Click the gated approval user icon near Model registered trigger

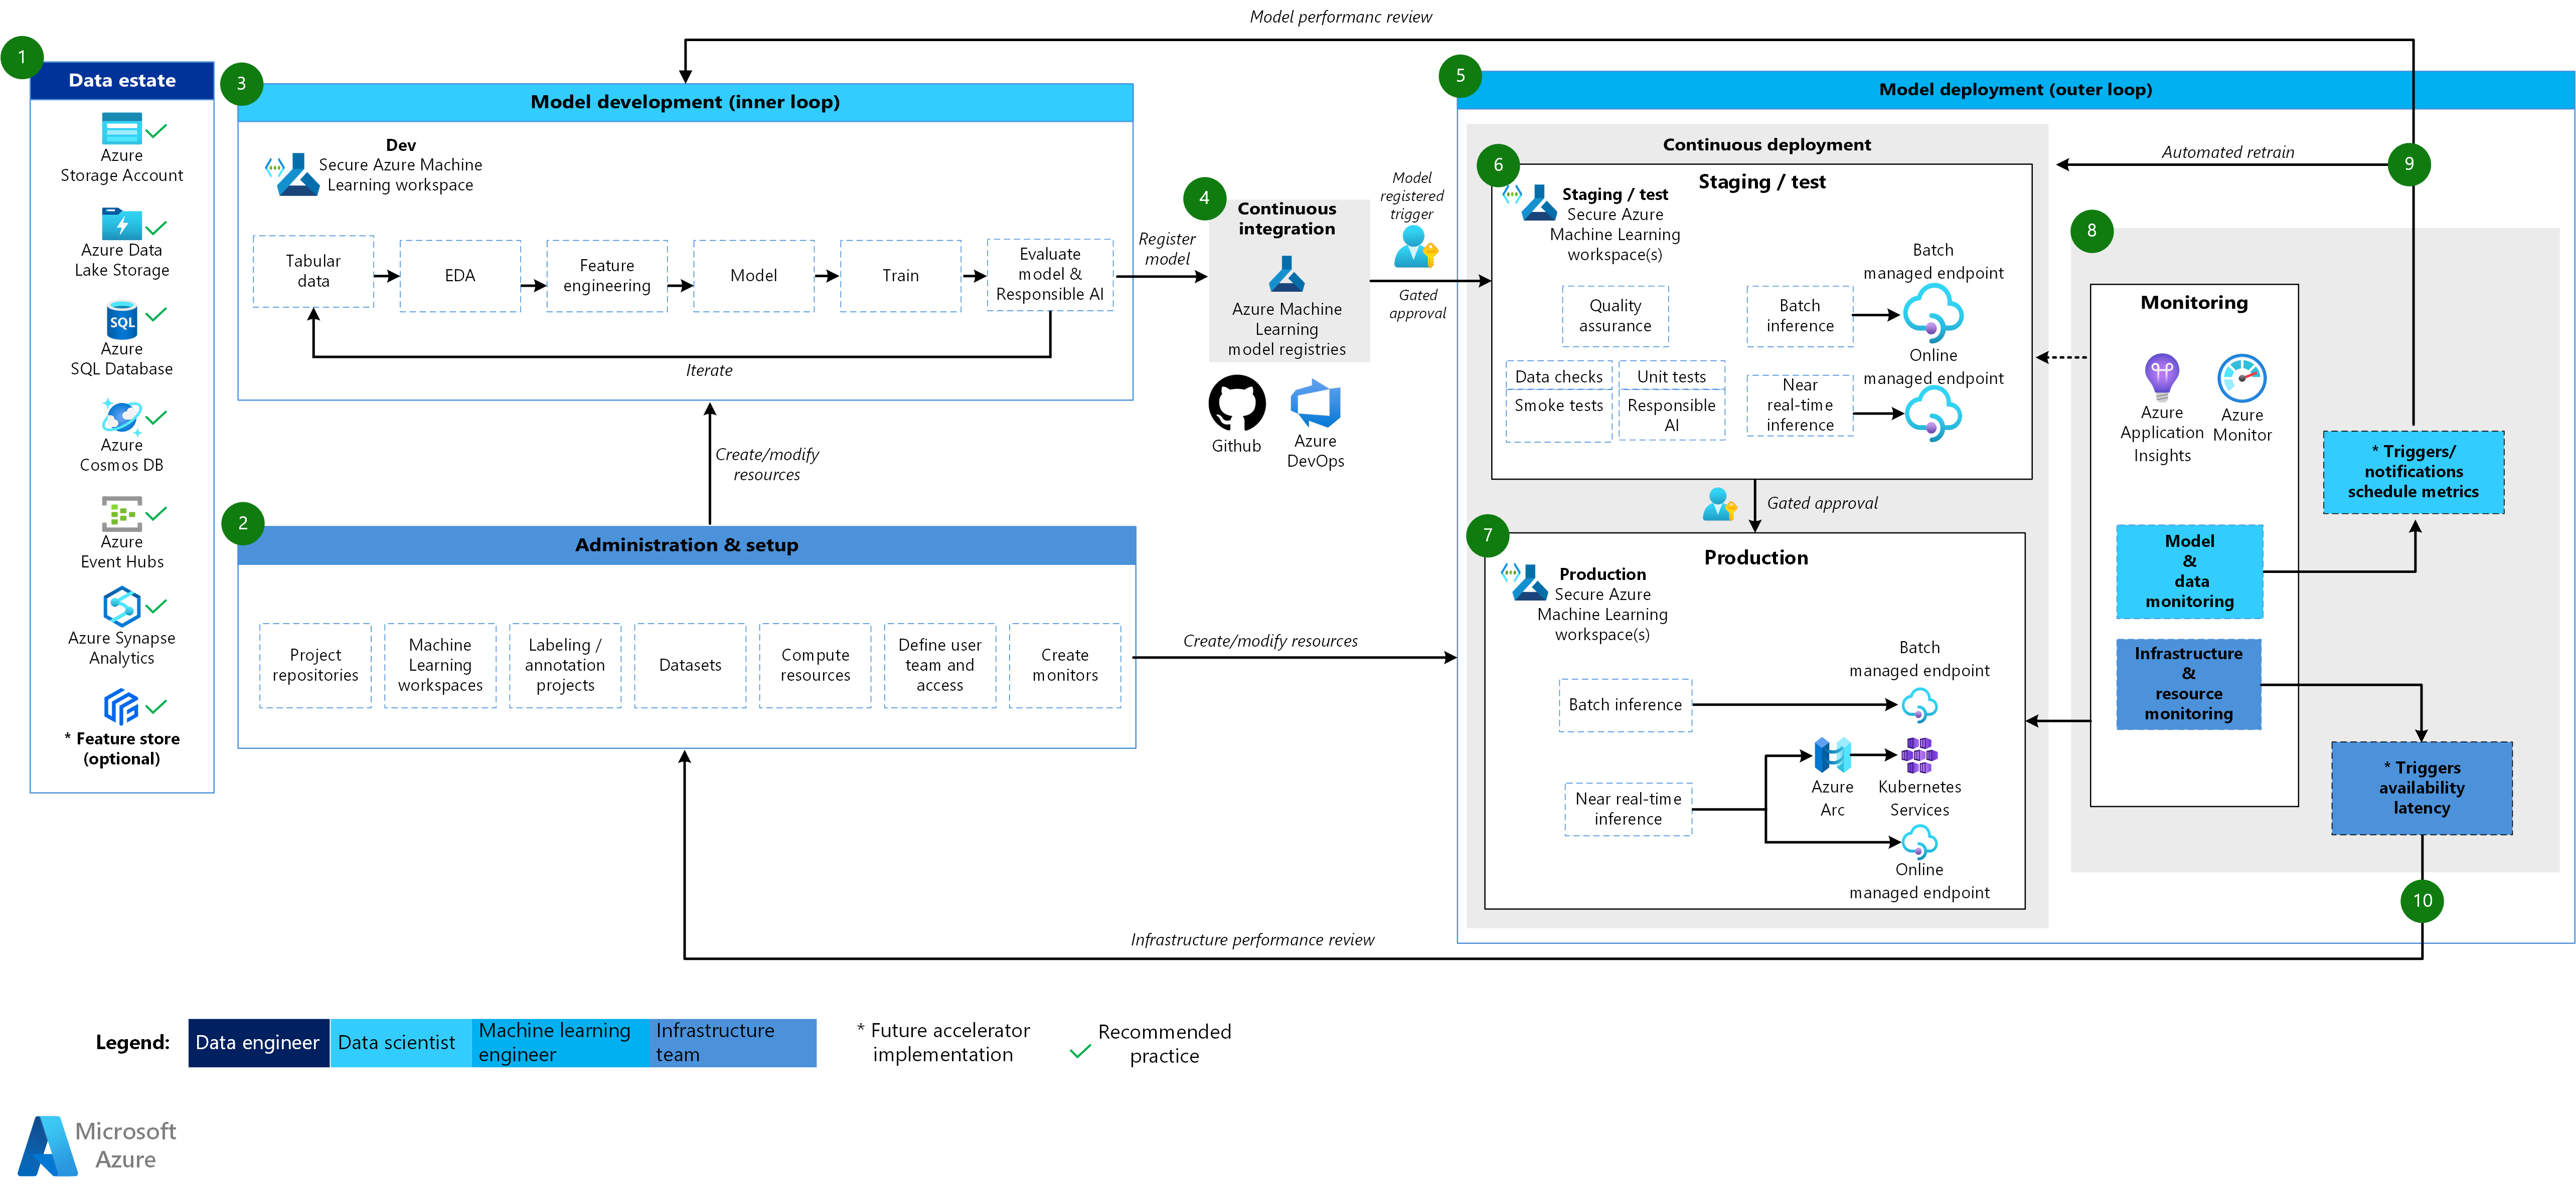(x=1415, y=247)
